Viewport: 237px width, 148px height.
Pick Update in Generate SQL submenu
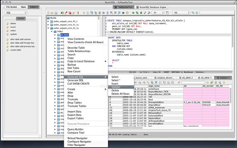pyautogui.click(x=121, y=87)
